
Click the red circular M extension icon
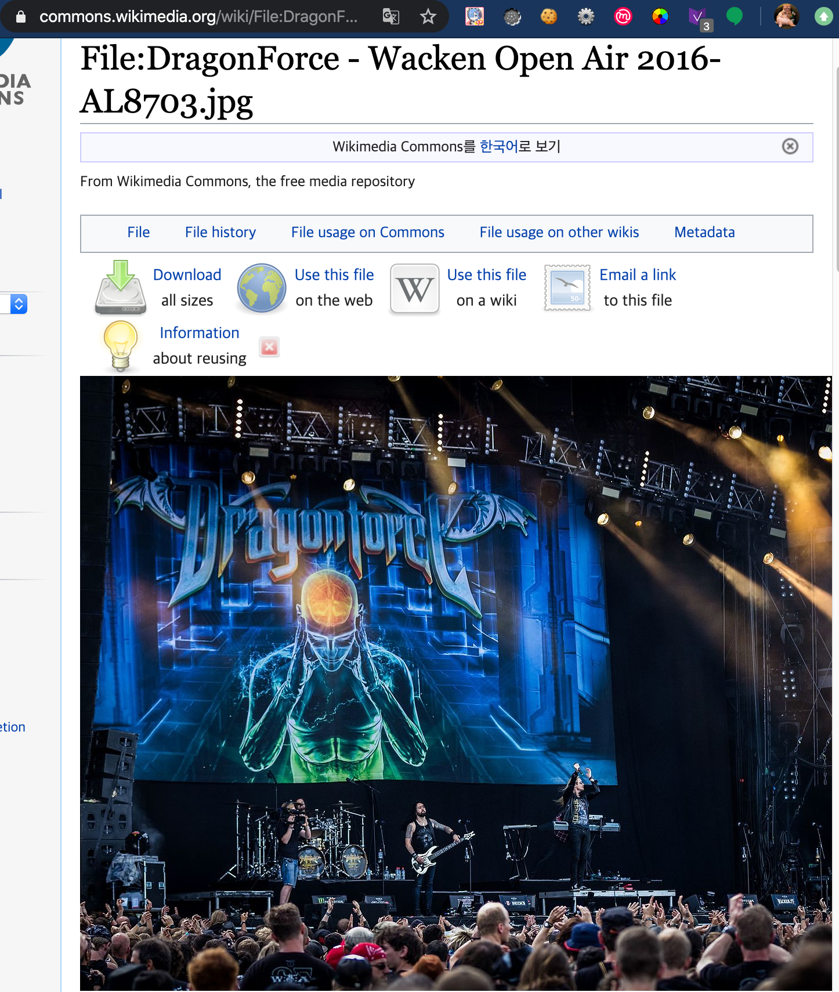[623, 16]
